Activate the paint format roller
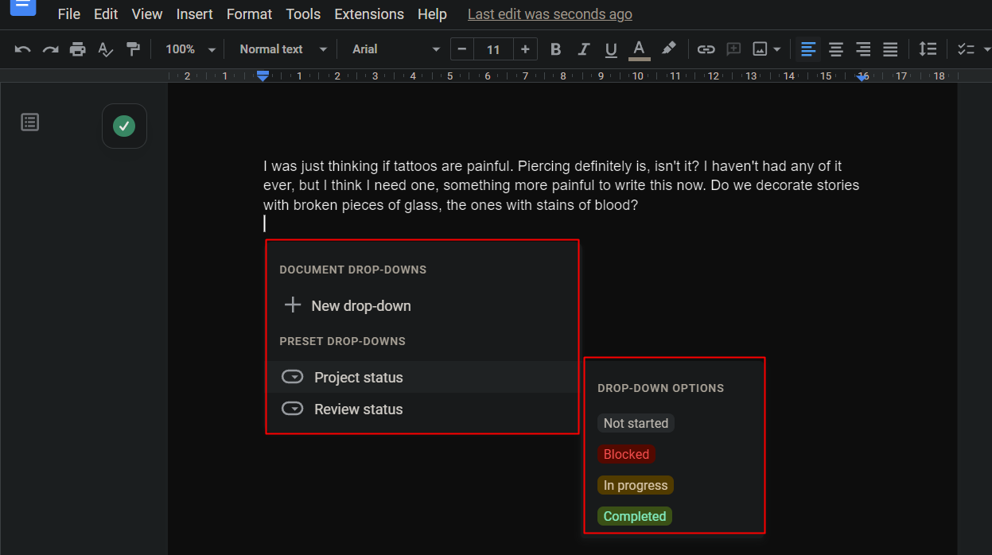The width and height of the screenshot is (992, 555). click(x=133, y=49)
